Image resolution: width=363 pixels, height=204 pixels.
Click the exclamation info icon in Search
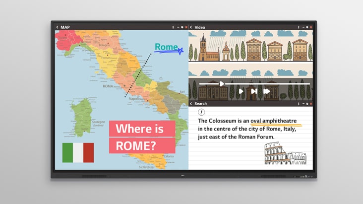[202, 113]
